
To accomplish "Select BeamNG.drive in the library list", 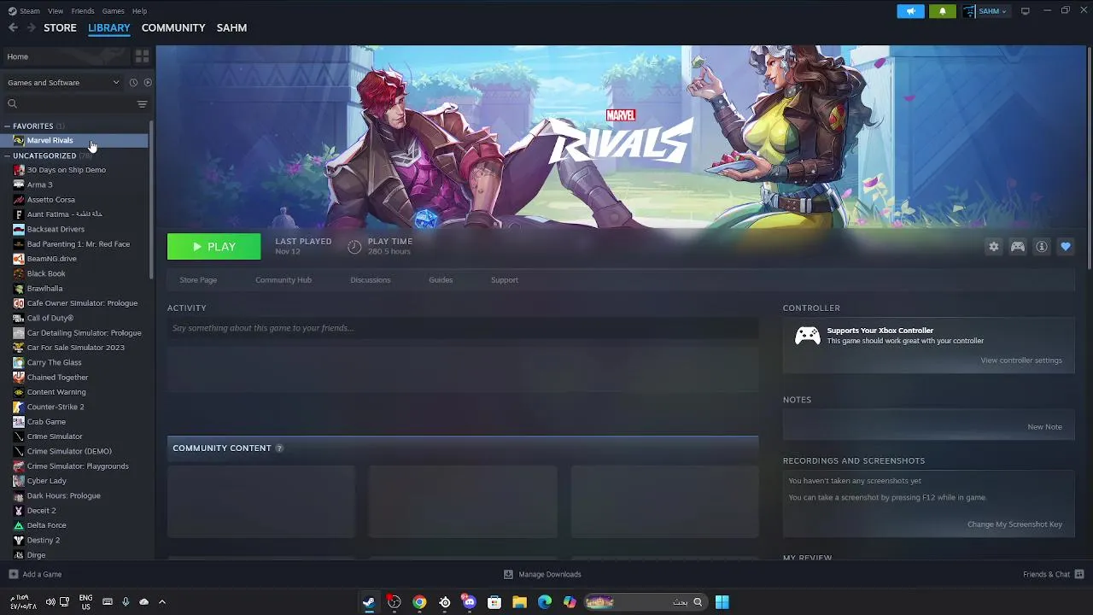I will (x=51, y=259).
